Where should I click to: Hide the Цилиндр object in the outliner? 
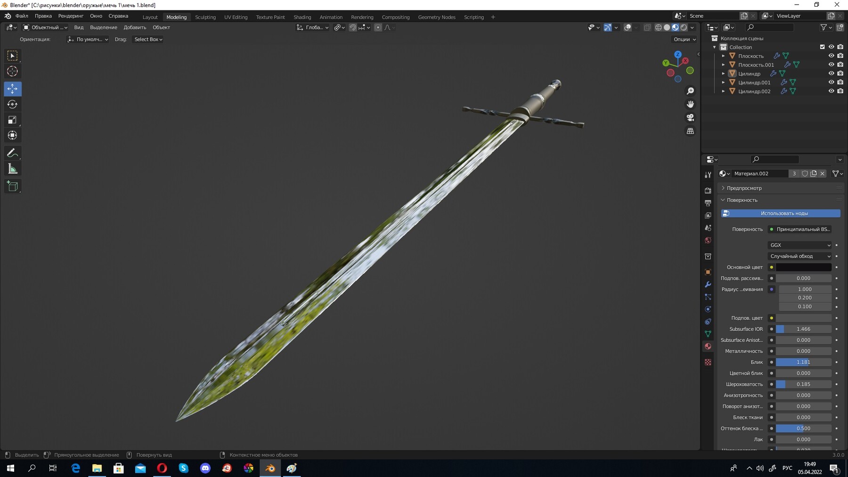tap(832, 73)
